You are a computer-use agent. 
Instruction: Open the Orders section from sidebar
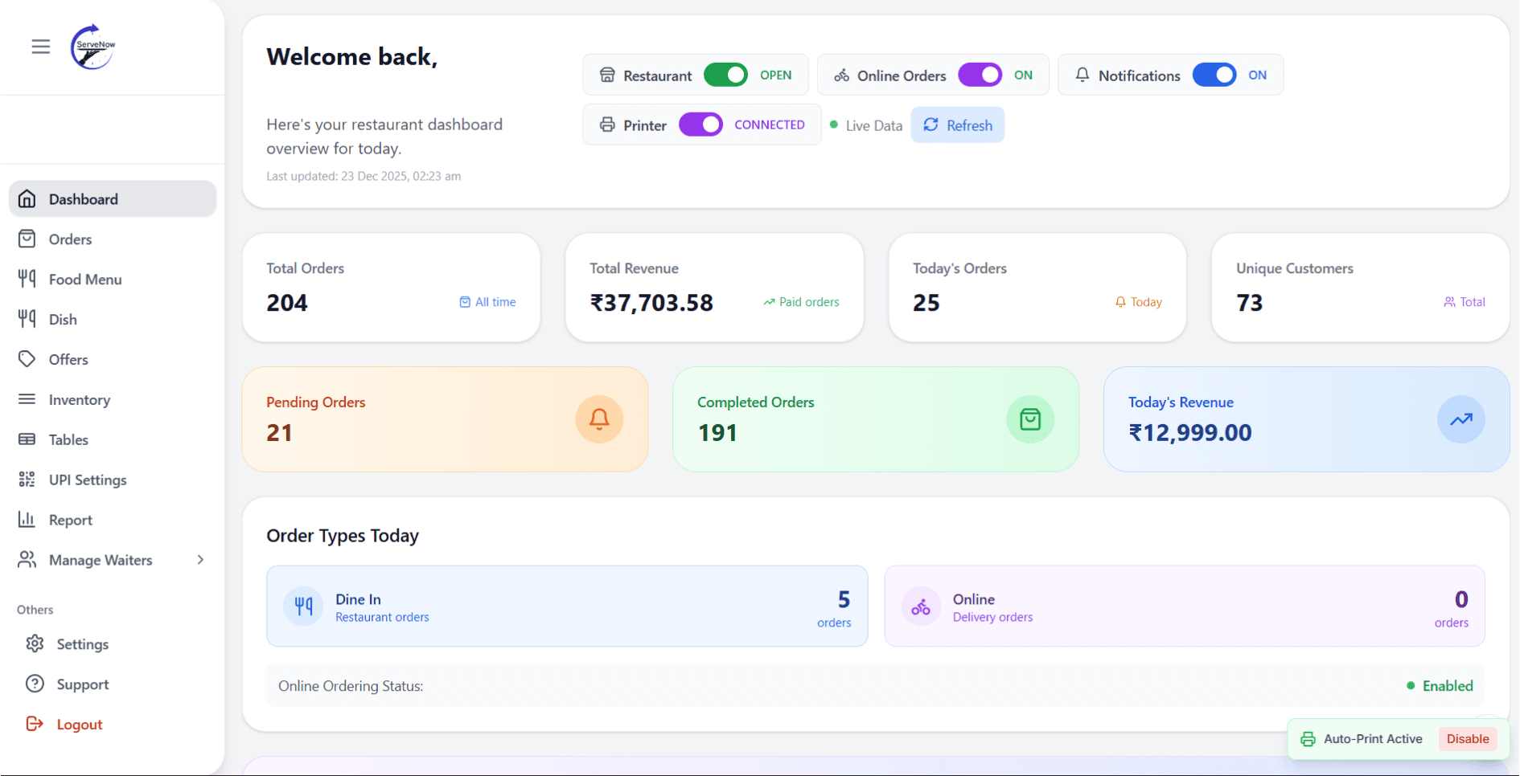coord(71,239)
